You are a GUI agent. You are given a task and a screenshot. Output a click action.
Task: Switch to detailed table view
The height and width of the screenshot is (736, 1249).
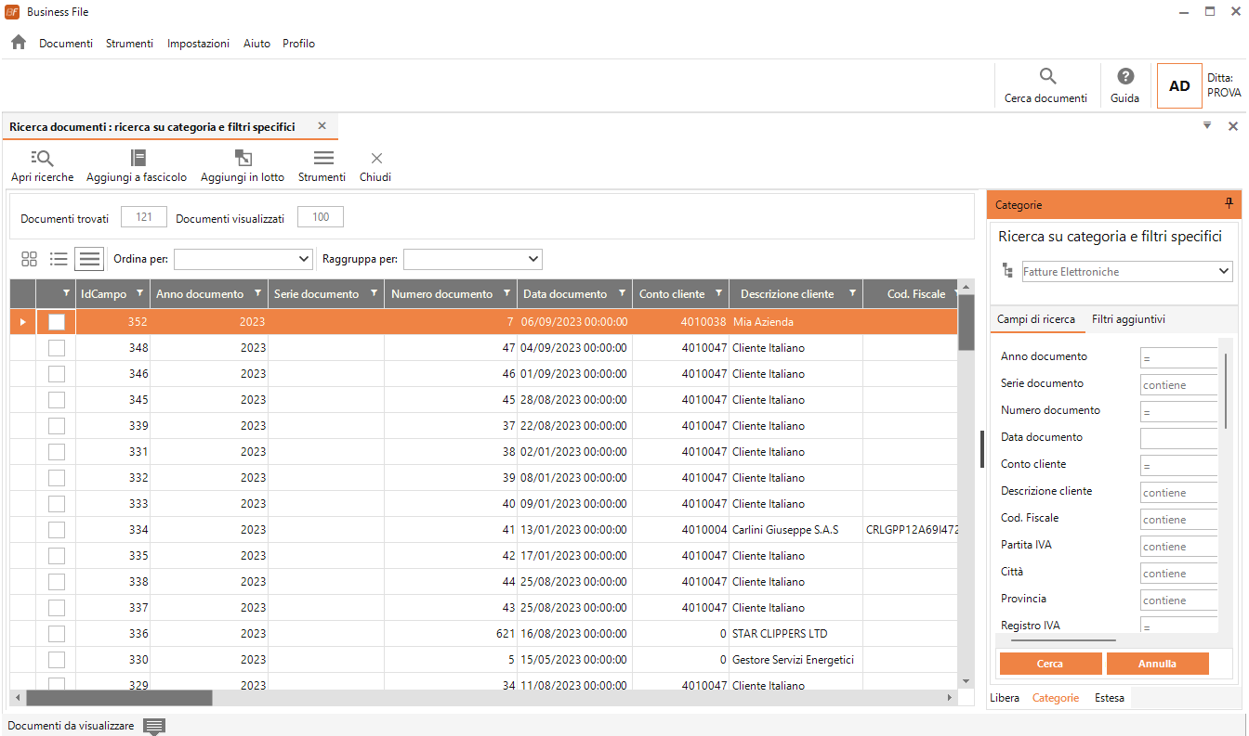click(x=89, y=259)
